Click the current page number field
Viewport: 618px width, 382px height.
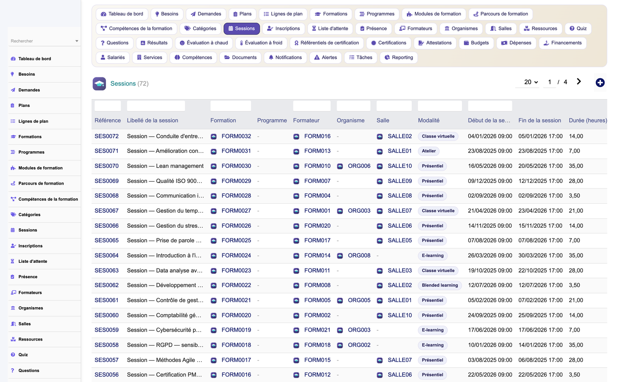coord(550,82)
